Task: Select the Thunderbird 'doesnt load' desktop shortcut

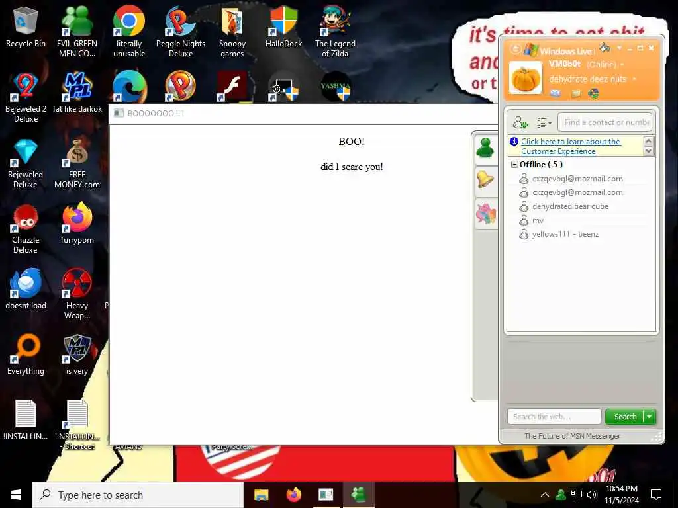Action: [26, 288]
